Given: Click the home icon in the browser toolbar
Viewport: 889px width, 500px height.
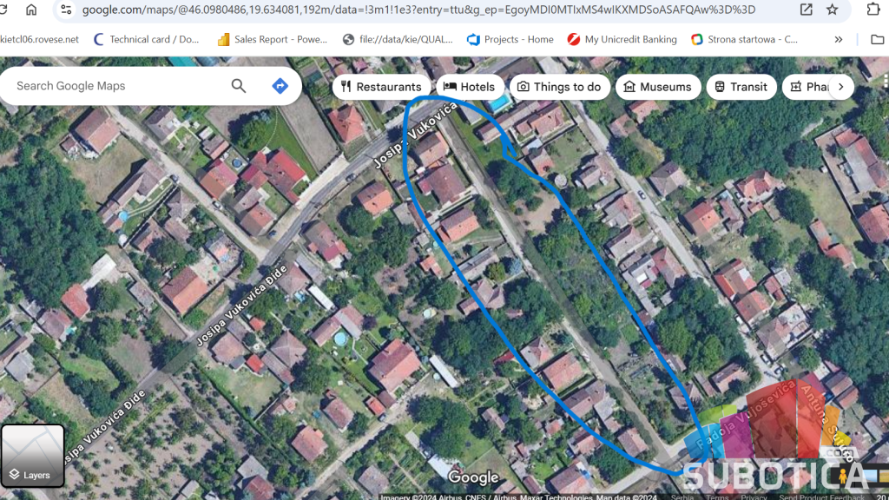Looking at the screenshot, I should [x=31, y=10].
